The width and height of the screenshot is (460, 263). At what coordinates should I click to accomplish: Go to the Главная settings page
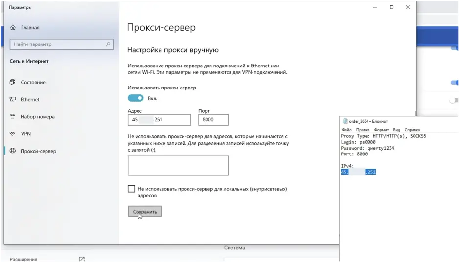30,27
